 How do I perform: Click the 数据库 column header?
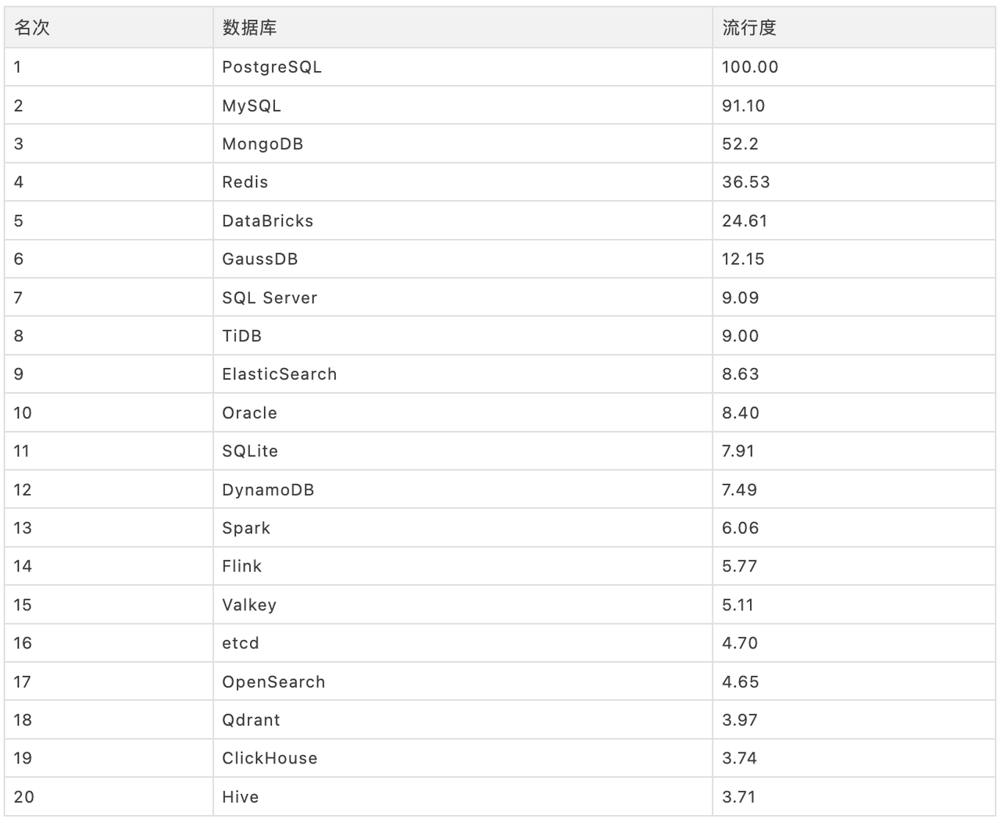tap(249, 28)
